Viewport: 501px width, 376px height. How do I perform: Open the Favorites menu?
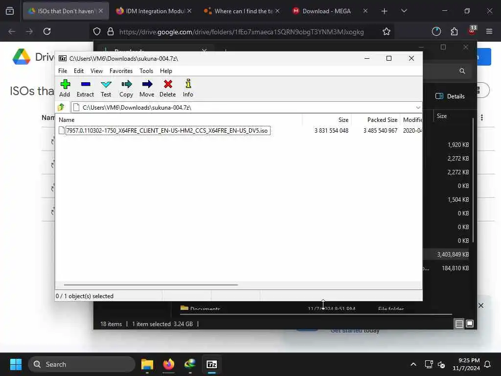tap(121, 71)
